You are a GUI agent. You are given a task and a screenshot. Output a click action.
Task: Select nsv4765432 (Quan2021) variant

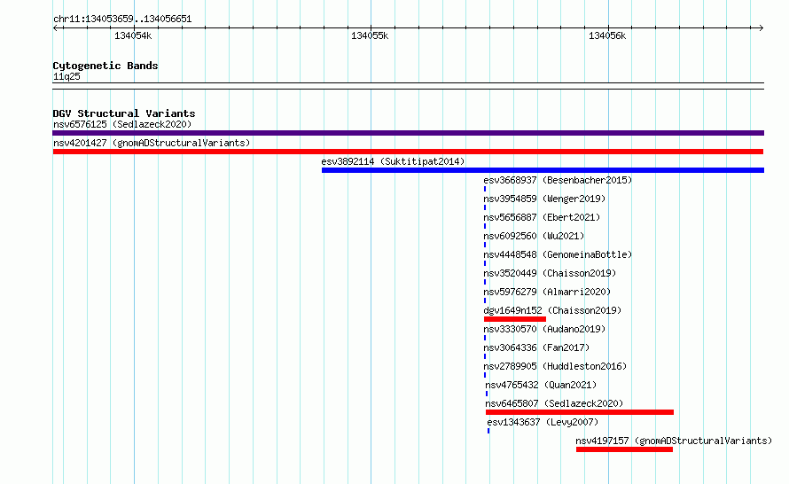[x=541, y=385]
